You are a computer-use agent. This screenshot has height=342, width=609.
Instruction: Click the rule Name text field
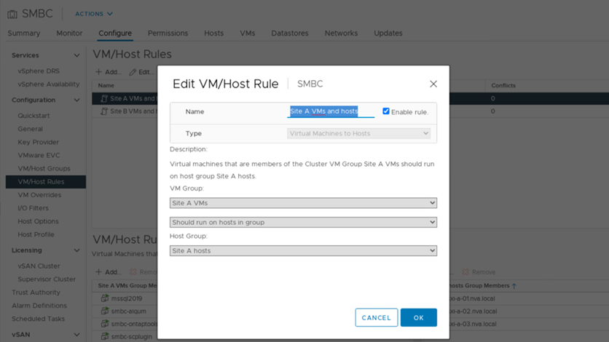(331, 111)
